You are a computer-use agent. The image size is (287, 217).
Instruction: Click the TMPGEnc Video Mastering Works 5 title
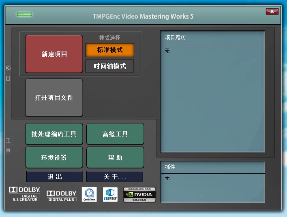click(143, 16)
